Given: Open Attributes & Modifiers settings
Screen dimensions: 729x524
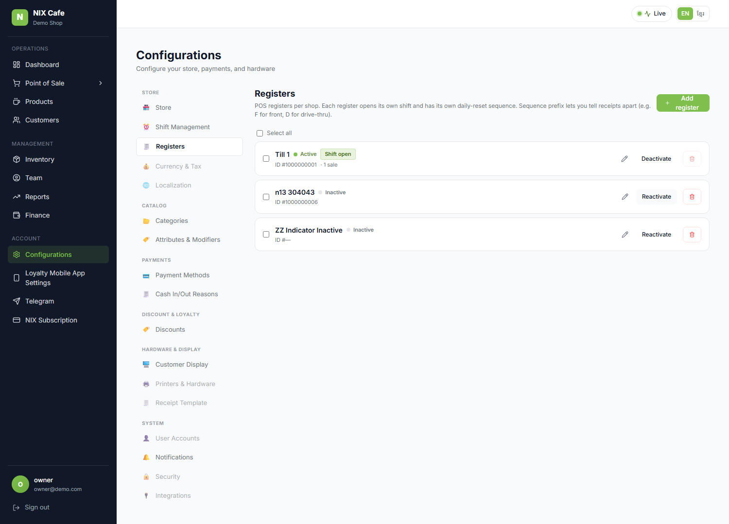Looking at the screenshot, I should tap(190, 240).
